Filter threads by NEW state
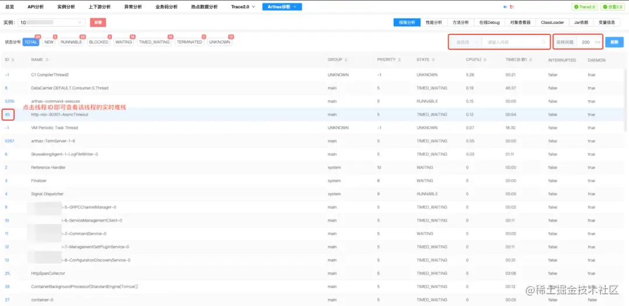This screenshot has width=629, height=306. point(49,42)
